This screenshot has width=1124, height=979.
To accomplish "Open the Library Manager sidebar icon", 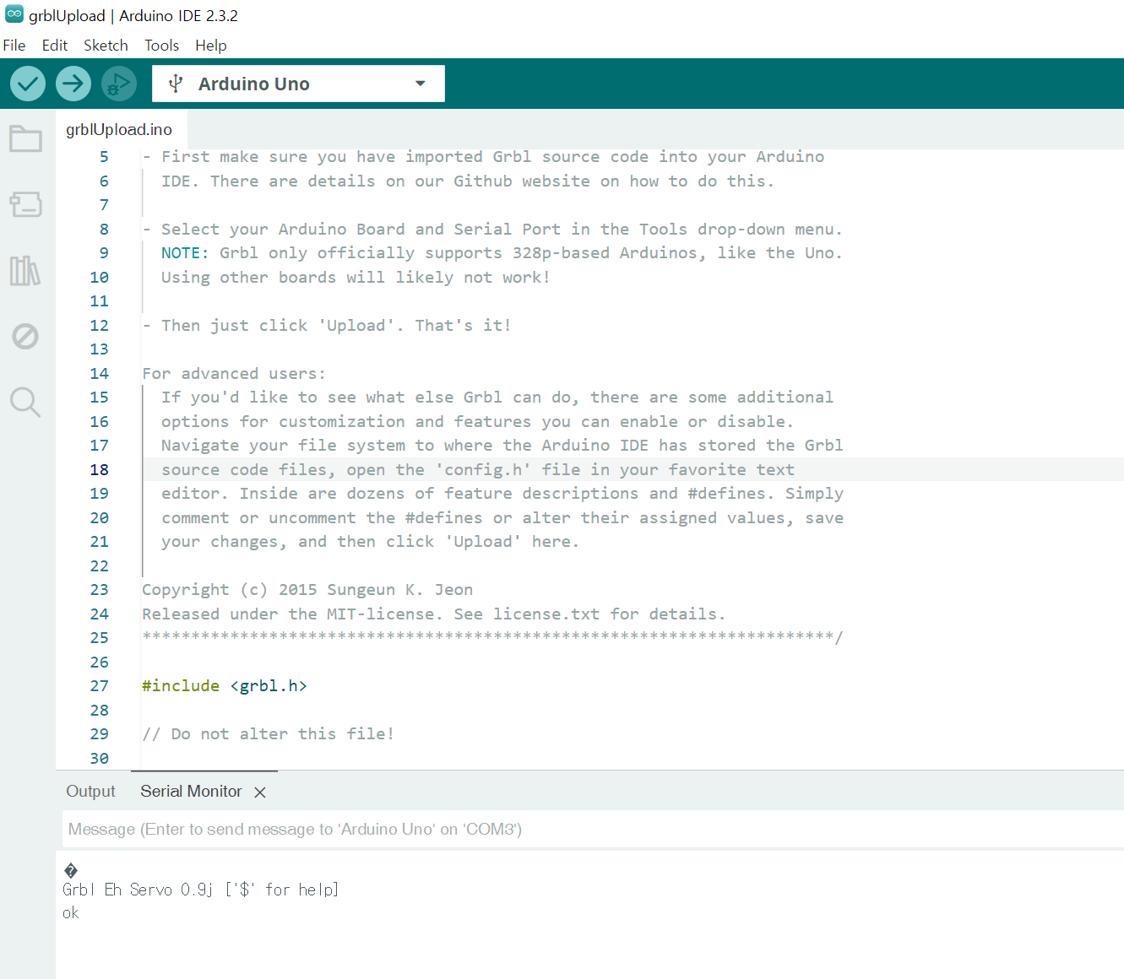I will (x=25, y=271).
